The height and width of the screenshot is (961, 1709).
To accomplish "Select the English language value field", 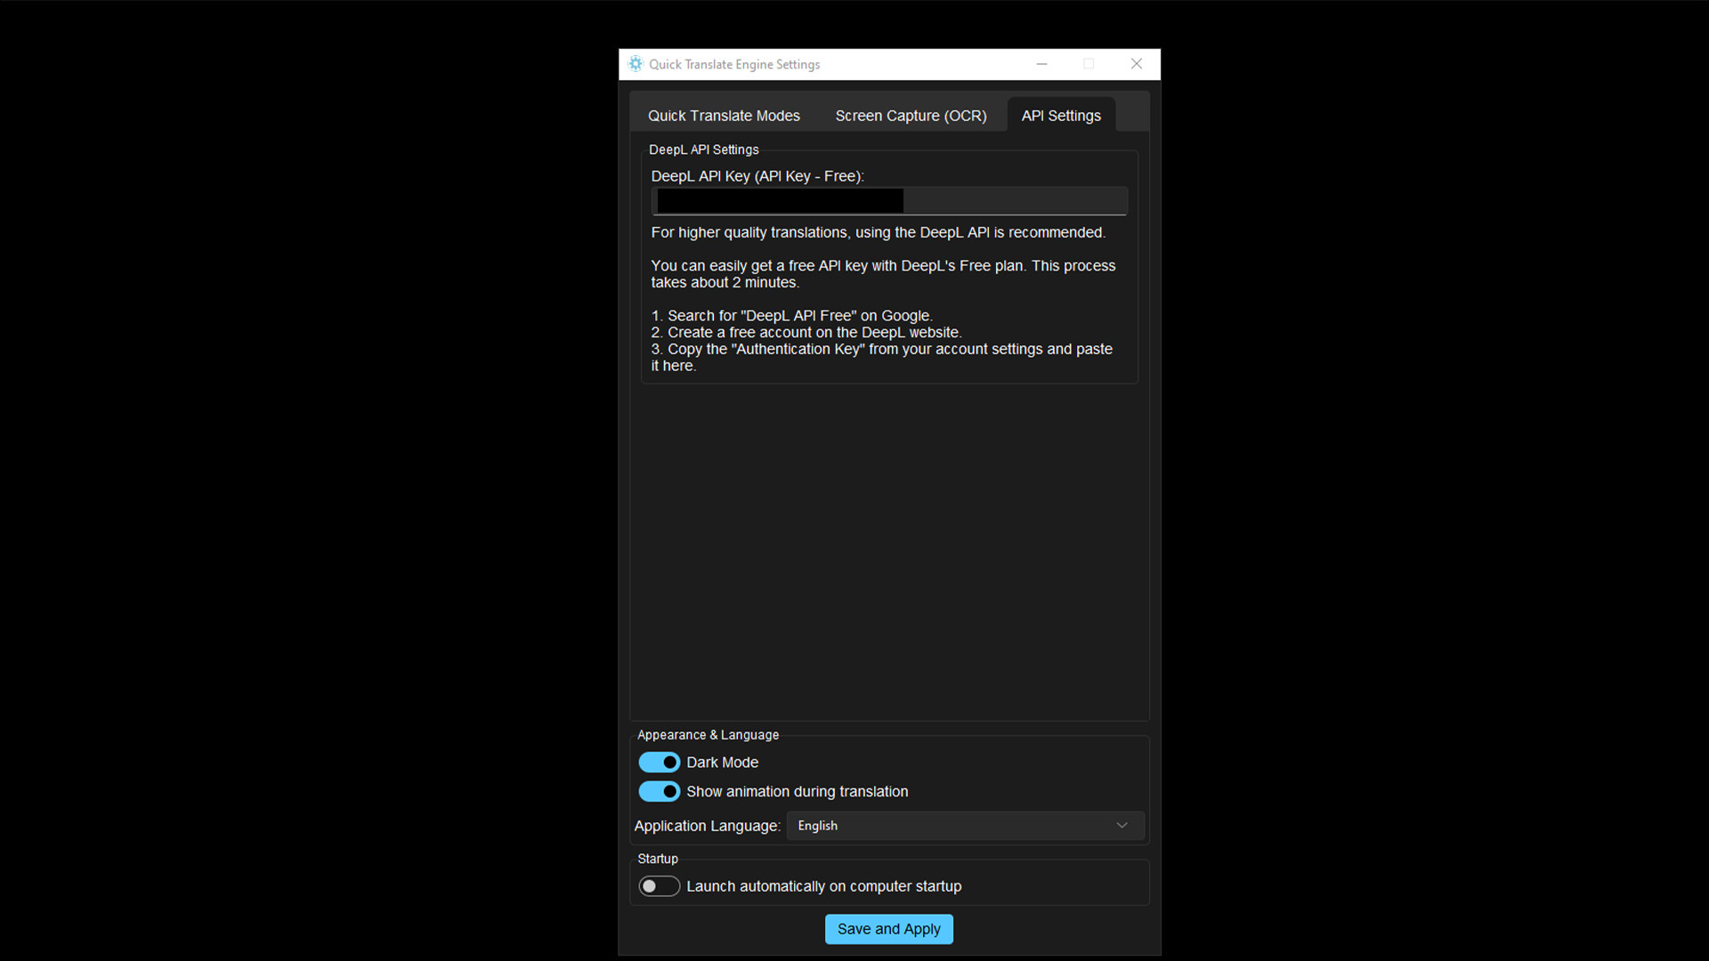I will [818, 826].
